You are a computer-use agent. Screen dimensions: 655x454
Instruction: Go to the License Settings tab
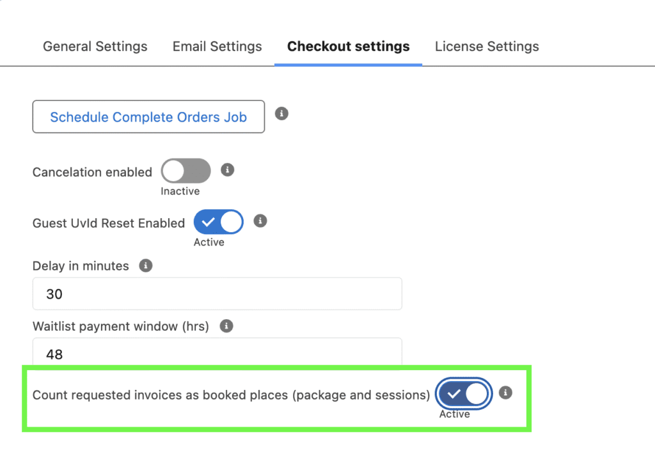487,47
